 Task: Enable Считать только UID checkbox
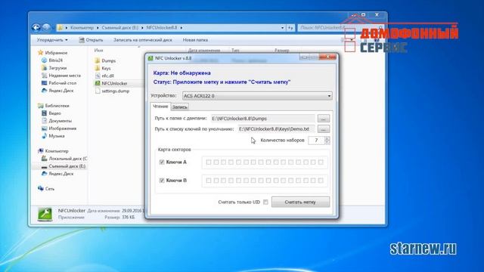tap(265, 202)
